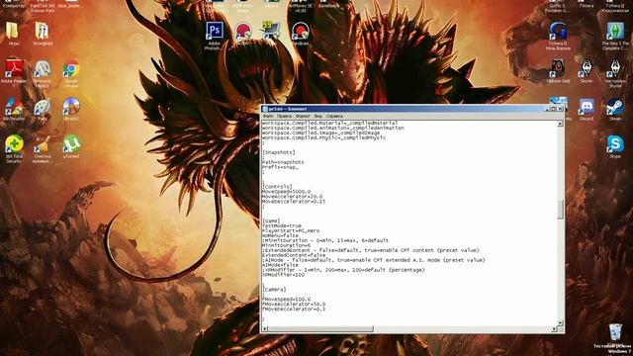
Task: Launch the Steam shortcut
Action: pos(615,110)
